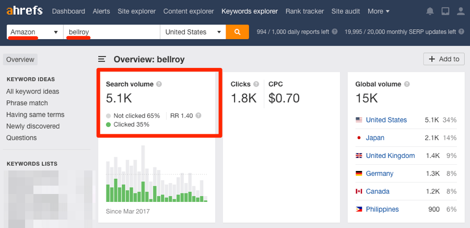
Task: Open the Amazon search engine dropdown
Action: click(x=35, y=32)
